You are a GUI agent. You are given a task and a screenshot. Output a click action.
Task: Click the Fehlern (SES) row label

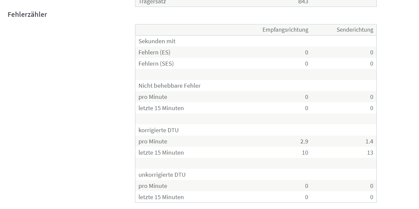pos(156,64)
